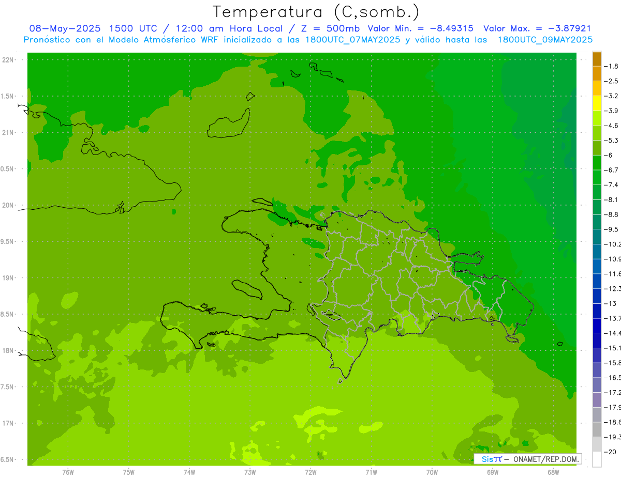
Task: Click the -5.3 legend value
Action: pyautogui.click(x=611, y=141)
